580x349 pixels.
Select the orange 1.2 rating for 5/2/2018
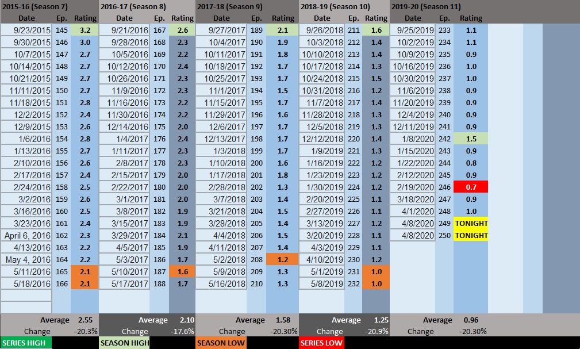(283, 259)
